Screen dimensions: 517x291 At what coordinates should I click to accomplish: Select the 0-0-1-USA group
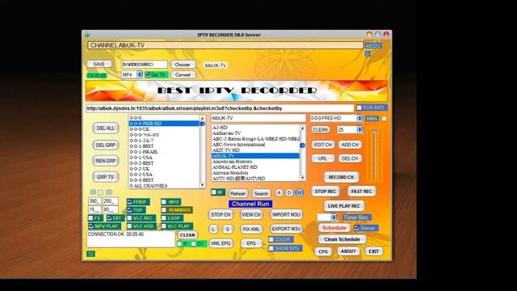tap(164, 158)
